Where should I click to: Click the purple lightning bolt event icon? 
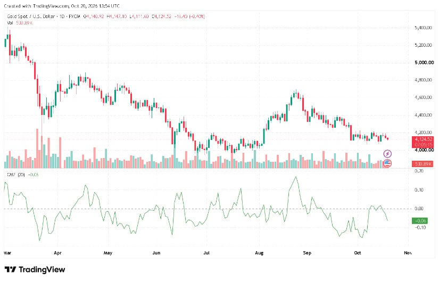point(387,154)
